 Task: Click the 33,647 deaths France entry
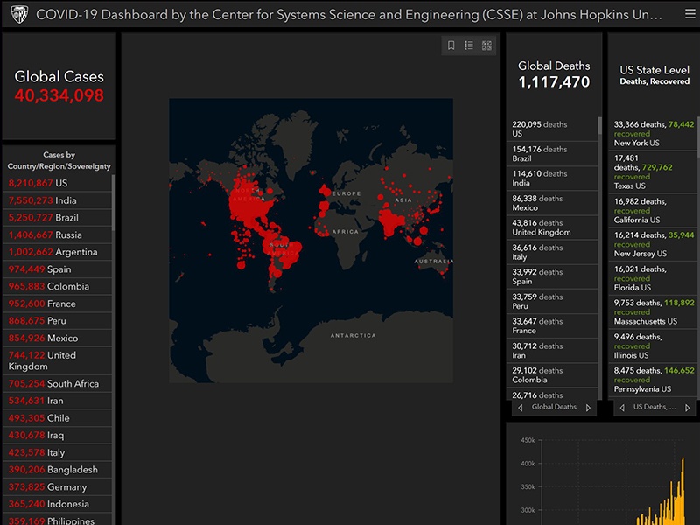[552, 325]
